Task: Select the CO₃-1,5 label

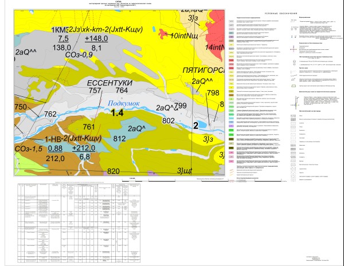Action: pos(29,149)
